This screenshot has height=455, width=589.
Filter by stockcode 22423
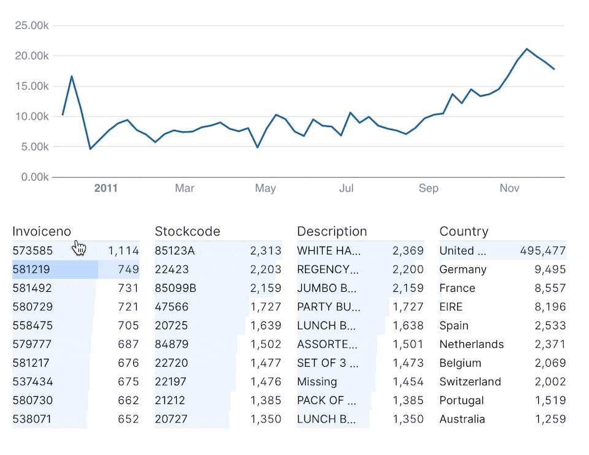click(x=218, y=269)
